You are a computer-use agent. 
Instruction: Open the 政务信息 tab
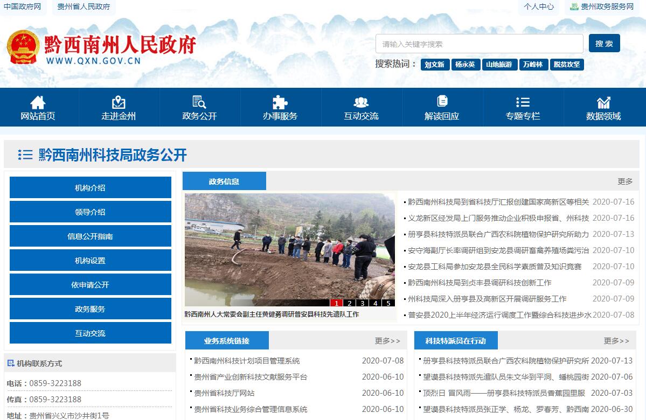224,181
